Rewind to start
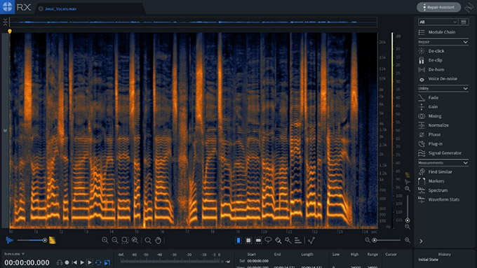477x268 pixels. point(74,262)
